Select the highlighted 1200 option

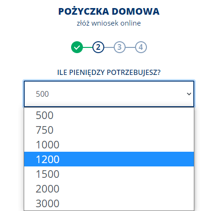click(109, 159)
